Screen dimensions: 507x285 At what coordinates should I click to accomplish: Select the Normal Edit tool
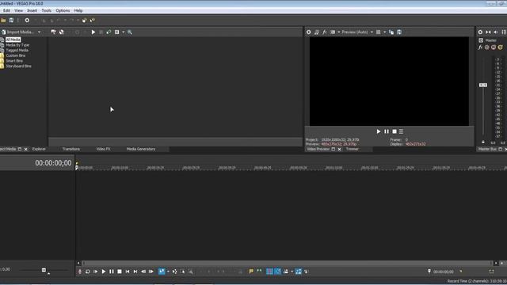(162, 272)
